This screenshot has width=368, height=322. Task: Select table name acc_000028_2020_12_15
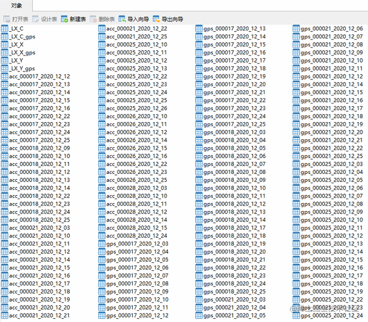[x=136, y=228]
